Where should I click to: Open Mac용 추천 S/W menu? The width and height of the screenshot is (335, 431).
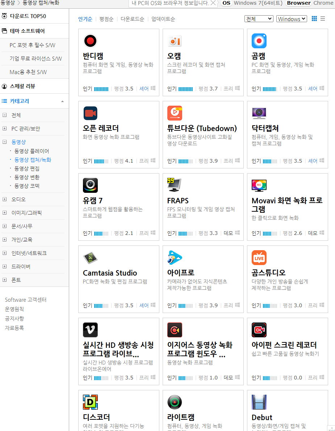click(28, 72)
